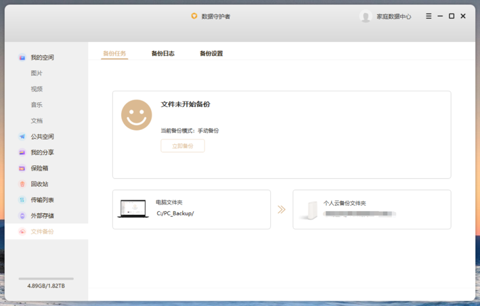The image size is (480, 306).
Task: Choose 音乐 in the sidebar
Action: pos(37,105)
